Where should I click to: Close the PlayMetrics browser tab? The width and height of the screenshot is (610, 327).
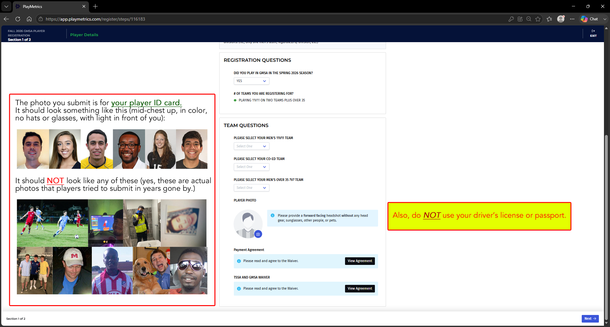84,6
